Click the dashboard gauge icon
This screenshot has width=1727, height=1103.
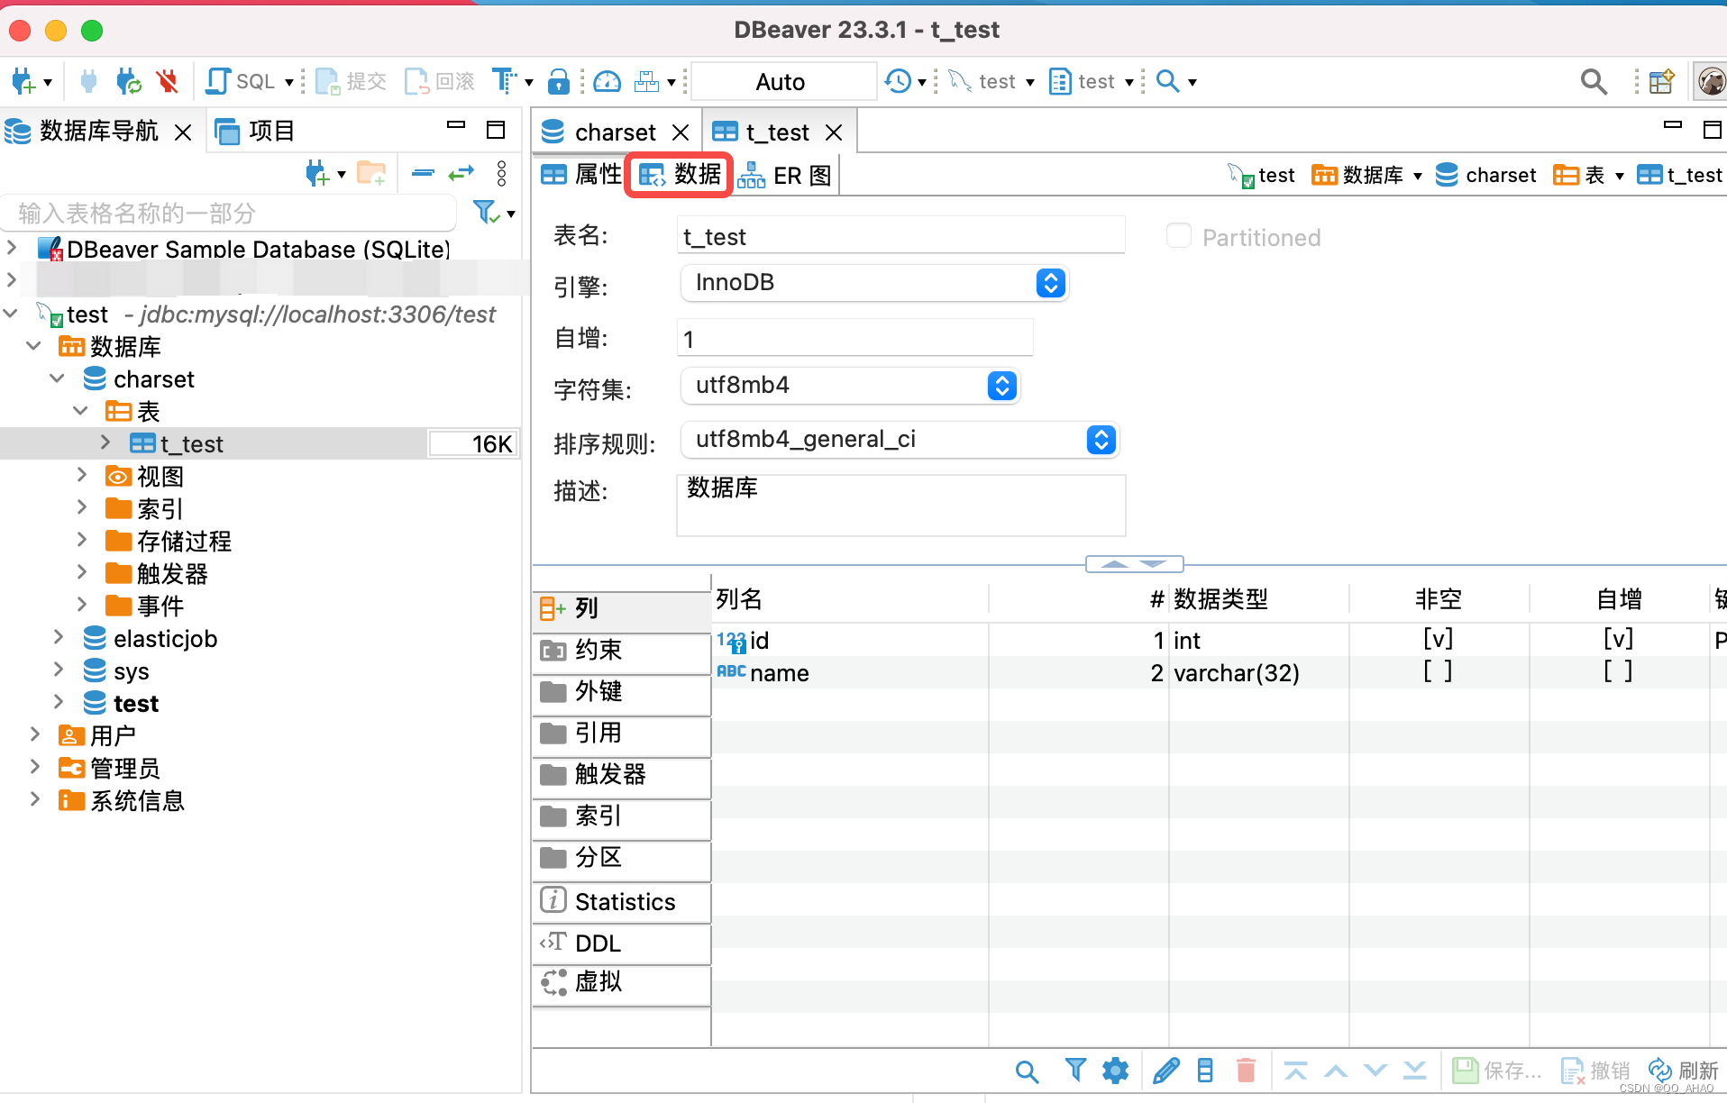click(608, 82)
